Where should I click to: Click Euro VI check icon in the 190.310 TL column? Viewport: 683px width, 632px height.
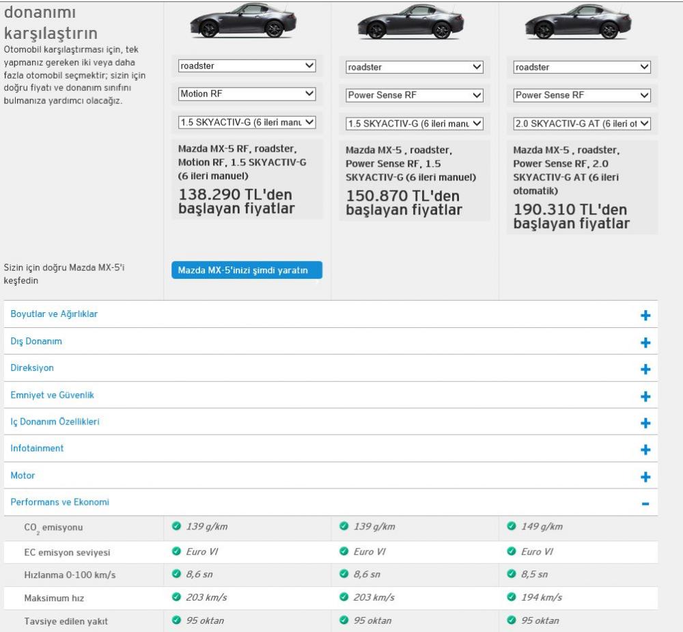click(x=512, y=551)
